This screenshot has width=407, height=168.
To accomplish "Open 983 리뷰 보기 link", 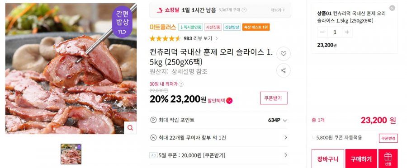I will (x=201, y=39).
